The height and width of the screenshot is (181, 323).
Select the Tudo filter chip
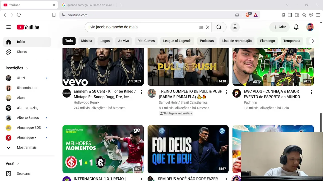click(x=69, y=41)
